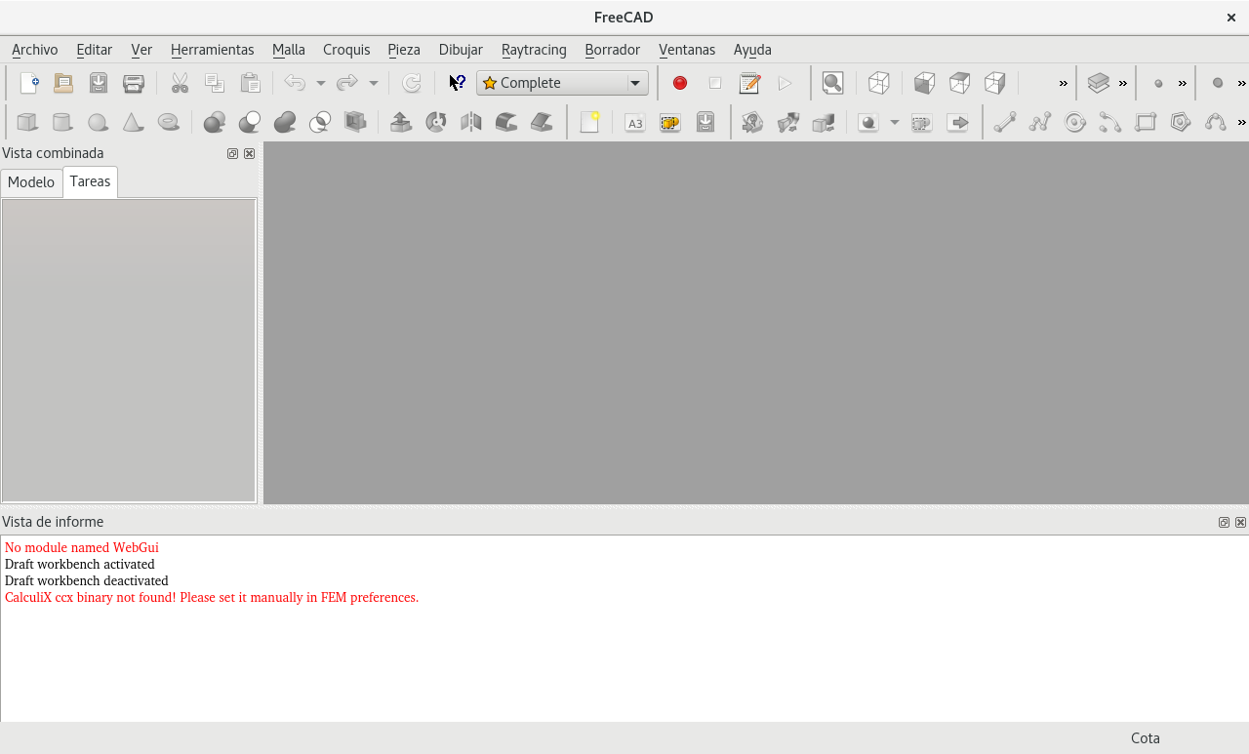Click the scissors Cut icon
Viewport: 1249px width, 754px height.
(x=180, y=83)
